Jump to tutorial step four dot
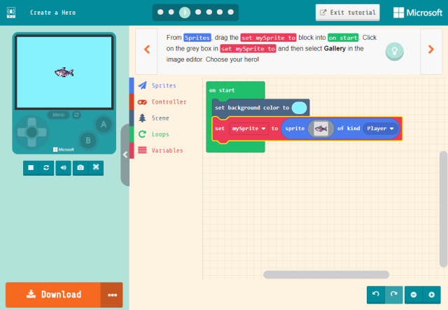The width and height of the screenshot is (448, 310). 198,12
